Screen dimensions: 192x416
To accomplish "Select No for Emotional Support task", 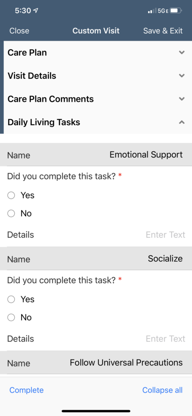I will click(11, 214).
